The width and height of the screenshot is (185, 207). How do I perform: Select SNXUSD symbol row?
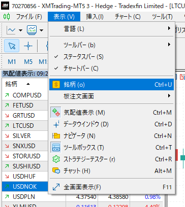(25, 146)
